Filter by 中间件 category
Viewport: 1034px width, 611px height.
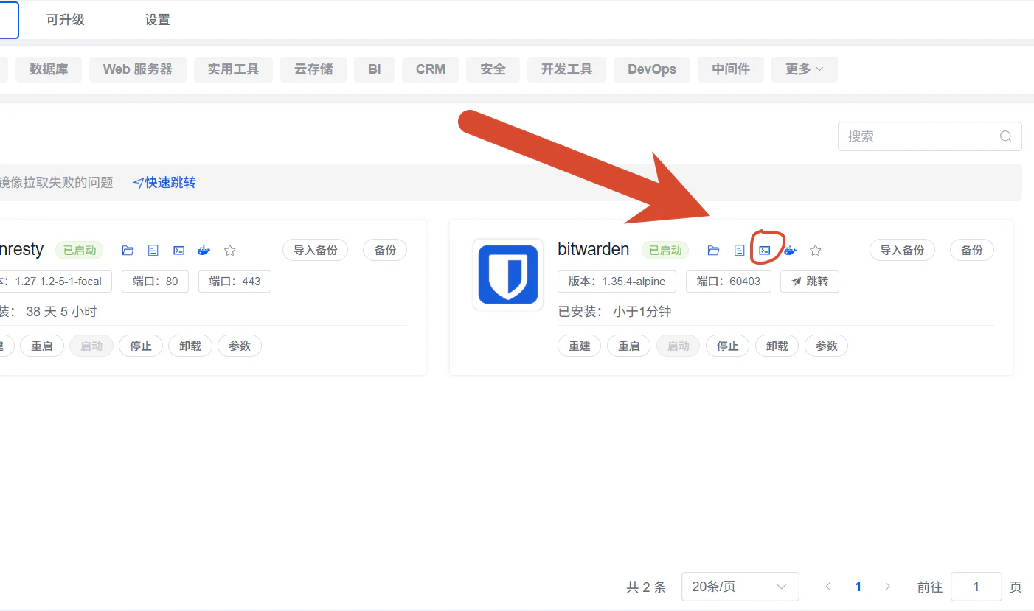coord(731,69)
